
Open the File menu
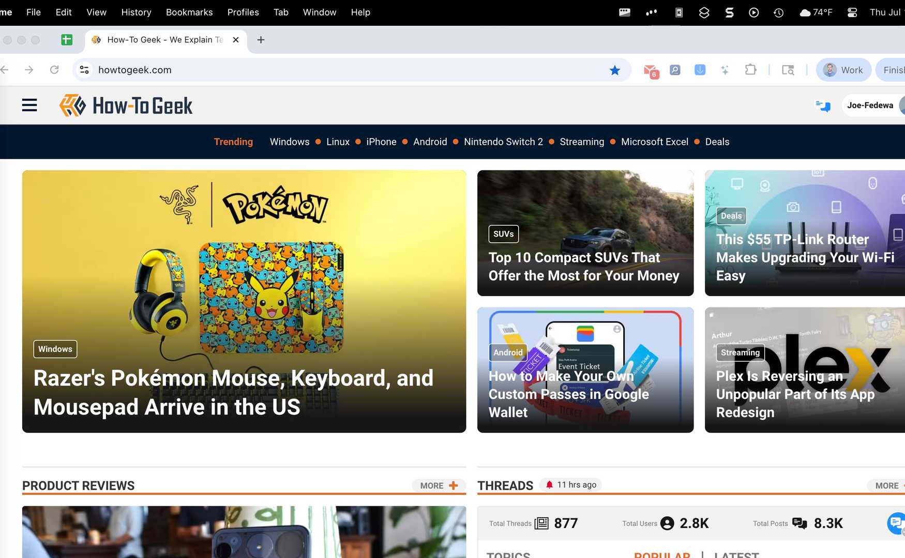pos(34,12)
